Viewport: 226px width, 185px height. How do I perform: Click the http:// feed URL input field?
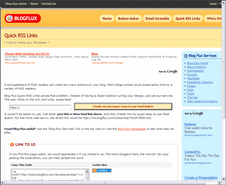click(40, 108)
